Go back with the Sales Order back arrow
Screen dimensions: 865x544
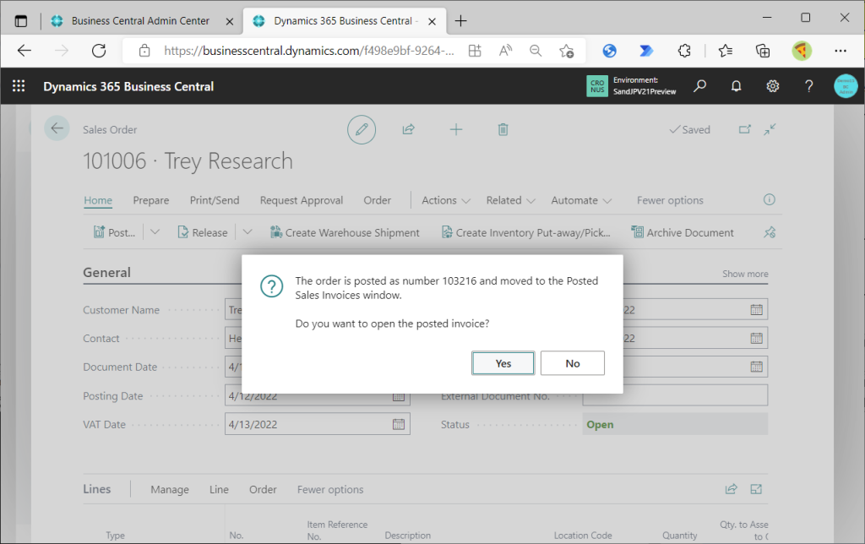pos(57,128)
